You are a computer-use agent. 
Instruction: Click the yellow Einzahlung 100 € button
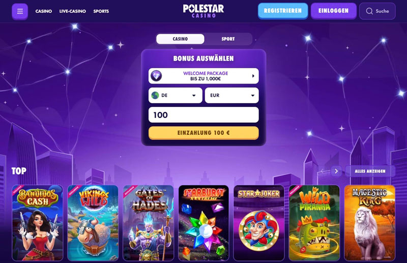click(x=203, y=133)
